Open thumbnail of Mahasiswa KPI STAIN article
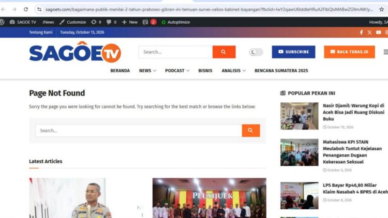This screenshot has width=388, height=218. click(x=300, y=152)
